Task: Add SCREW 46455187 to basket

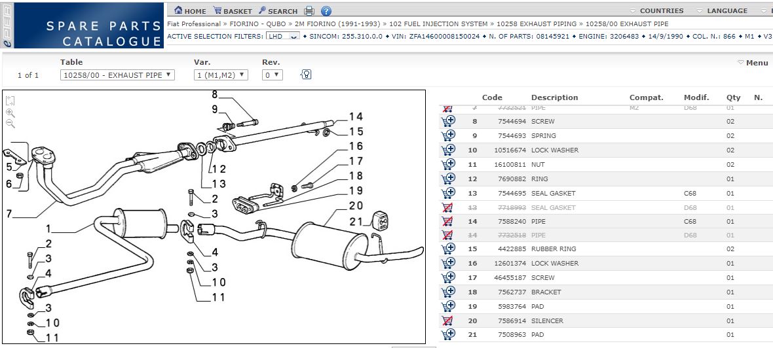Action: (448, 277)
